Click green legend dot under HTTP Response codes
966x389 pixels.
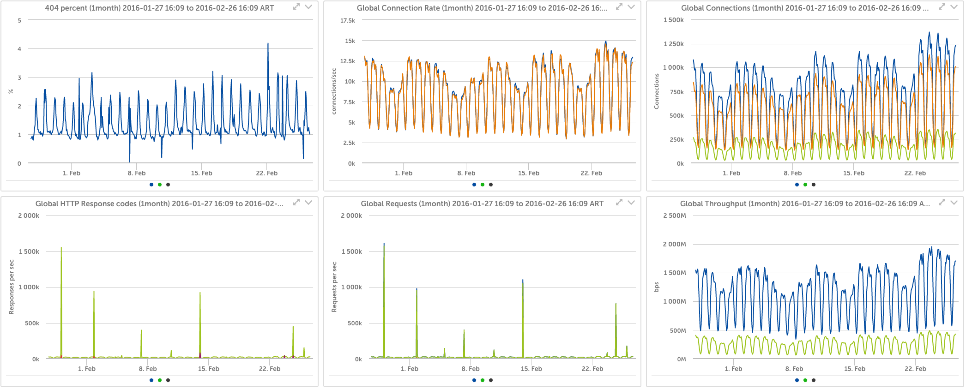click(x=160, y=380)
